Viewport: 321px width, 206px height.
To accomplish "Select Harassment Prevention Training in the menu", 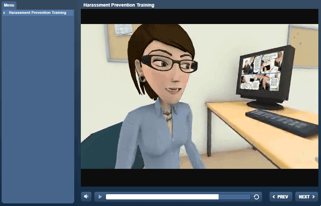I will [38, 13].
